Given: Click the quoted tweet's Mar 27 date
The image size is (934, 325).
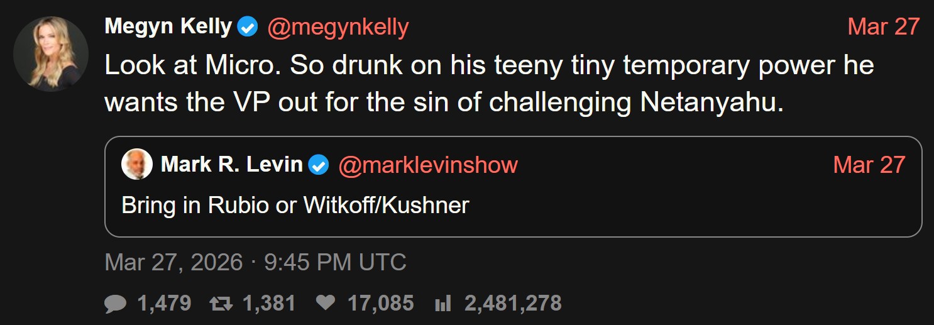Looking at the screenshot, I should (x=869, y=165).
